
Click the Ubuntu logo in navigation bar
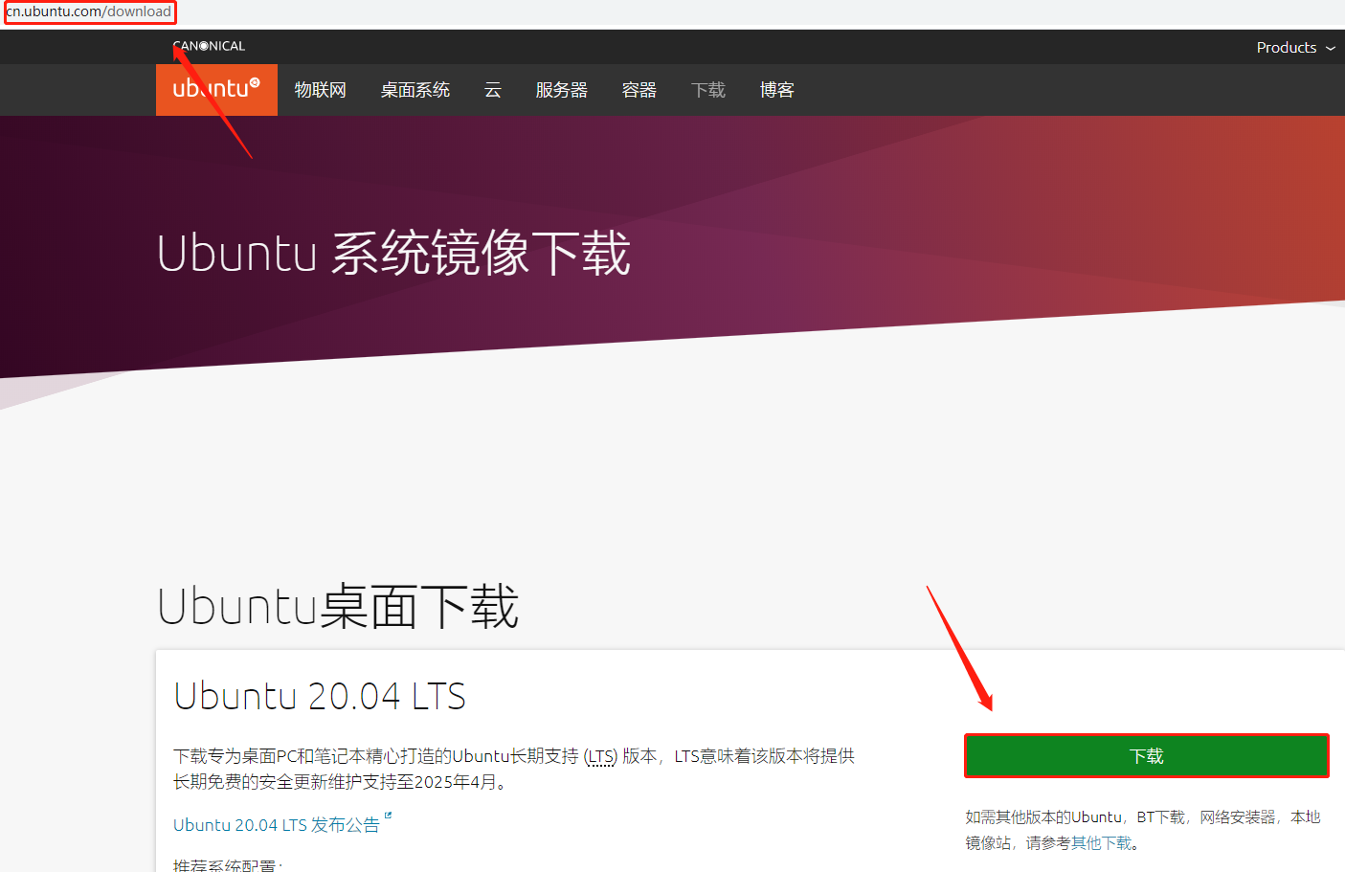point(216,90)
